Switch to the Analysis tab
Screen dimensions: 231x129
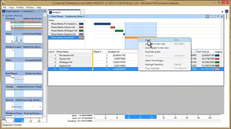coord(64,12)
